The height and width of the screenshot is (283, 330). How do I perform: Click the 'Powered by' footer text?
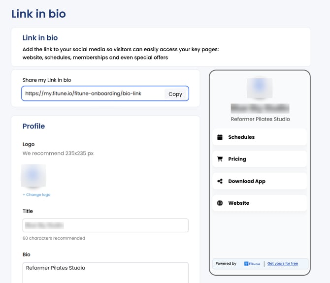click(x=226, y=263)
